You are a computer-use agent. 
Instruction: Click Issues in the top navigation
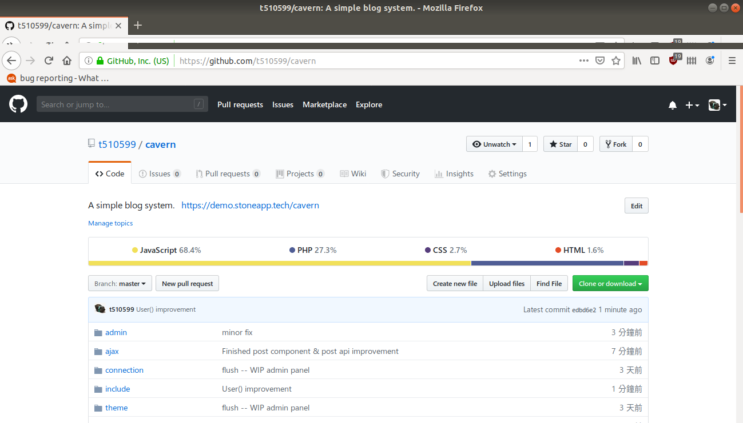pos(283,104)
